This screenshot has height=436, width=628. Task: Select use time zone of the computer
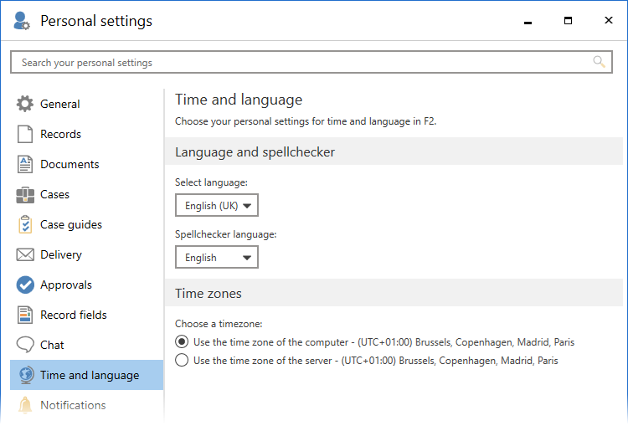pyautogui.click(x=182, y=341)
